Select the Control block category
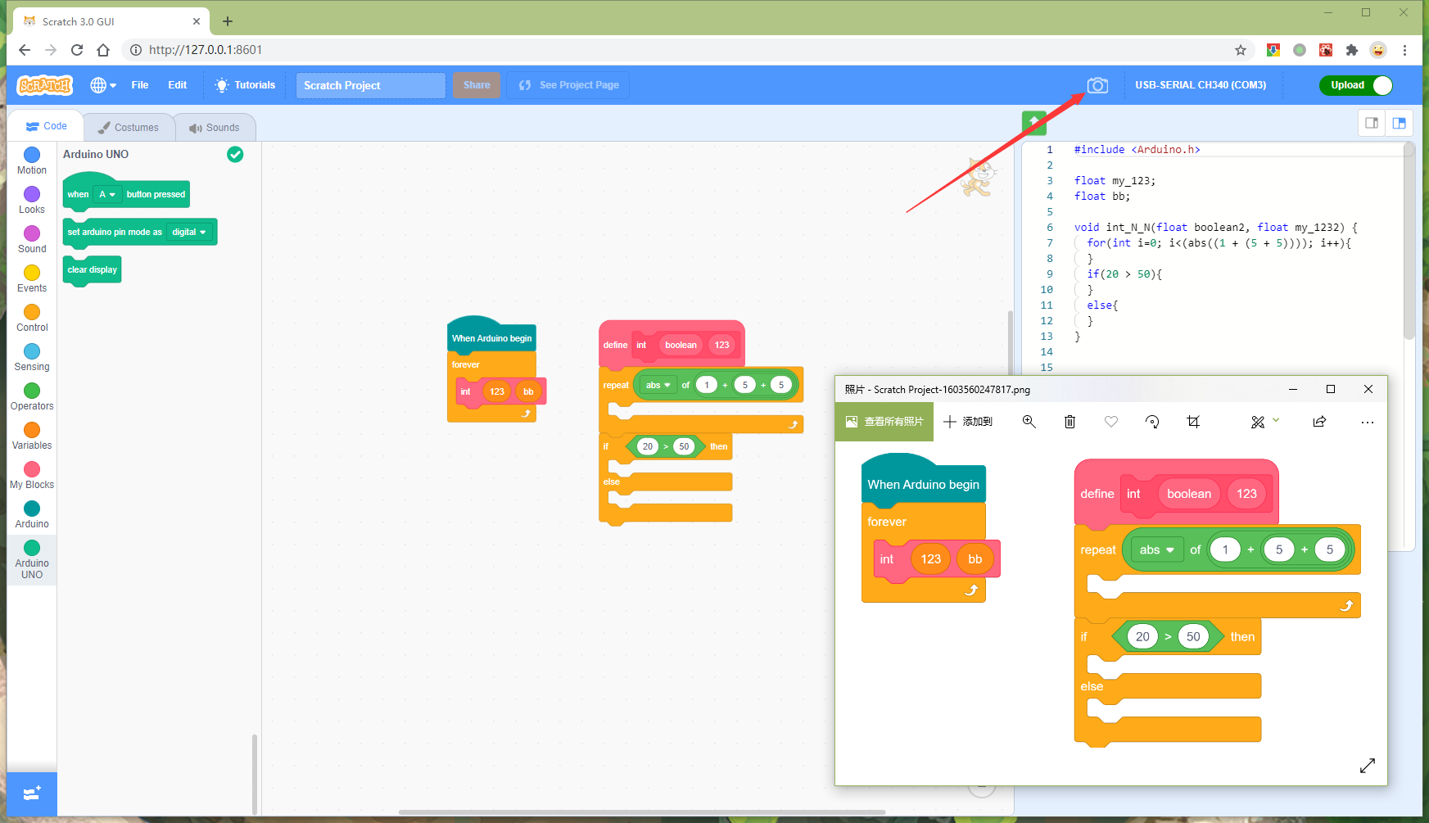The width and height of the screenshot is (1429, 823). pyautogui.click(x=32, y=318)
